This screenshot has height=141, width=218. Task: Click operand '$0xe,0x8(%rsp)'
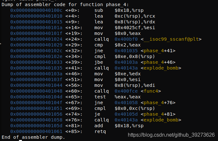pos(135,56)
